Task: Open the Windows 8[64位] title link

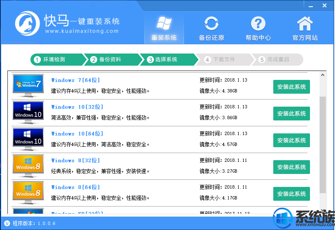Action: pyautogui.click(x=76, y=187)
